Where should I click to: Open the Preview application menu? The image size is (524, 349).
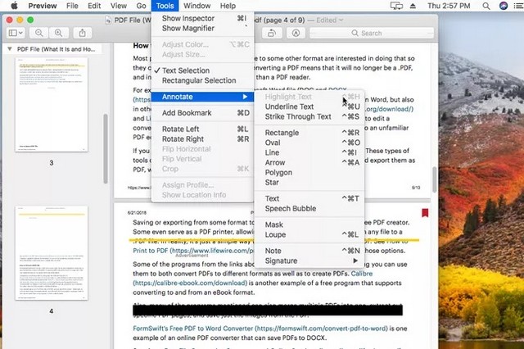pyautogui.click(x=43, y=6)
